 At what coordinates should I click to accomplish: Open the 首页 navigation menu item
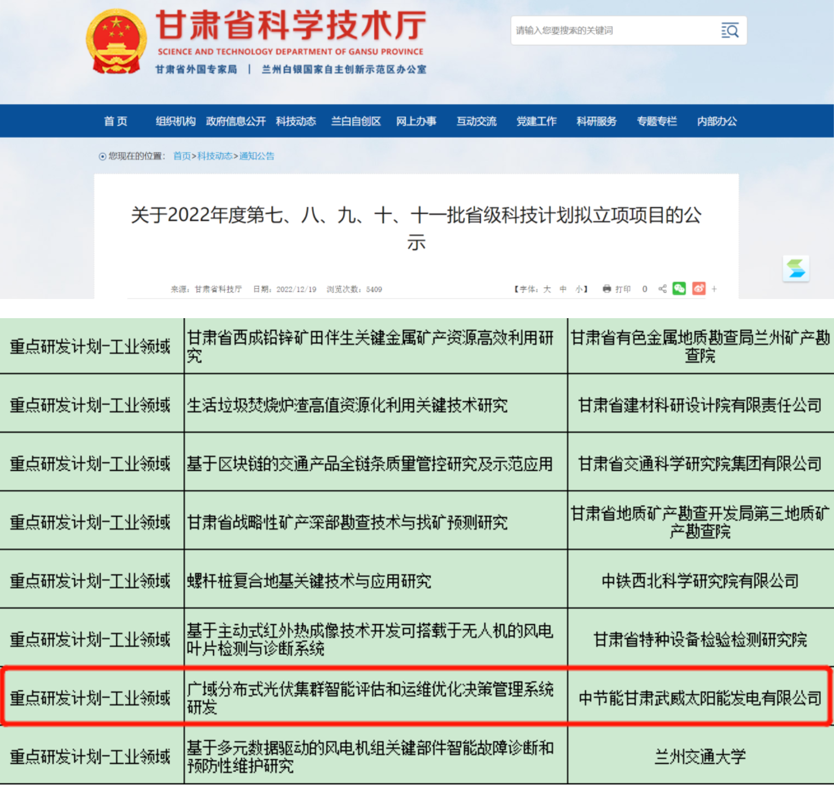[x=115, y=121]
